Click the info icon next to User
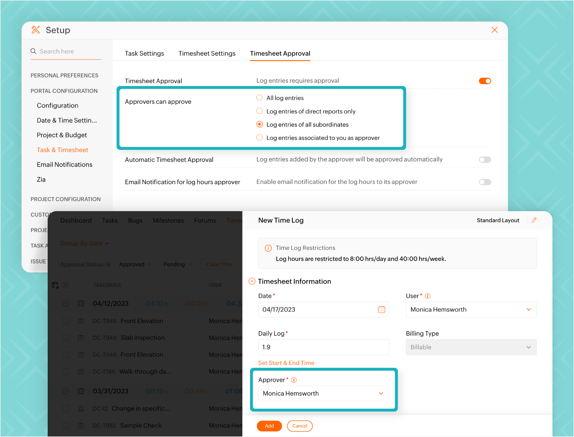 pyautogui.click(x=428, y=296)
